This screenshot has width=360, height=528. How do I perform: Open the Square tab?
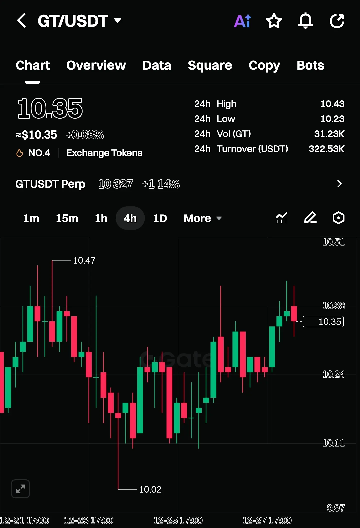click(x=210, y=66)
